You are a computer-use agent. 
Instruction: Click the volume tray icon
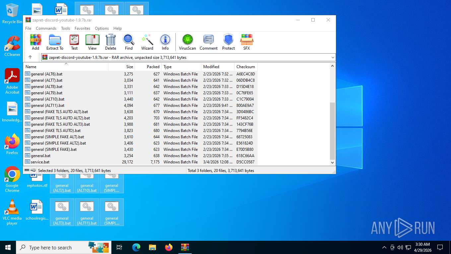tap(400, 247)
